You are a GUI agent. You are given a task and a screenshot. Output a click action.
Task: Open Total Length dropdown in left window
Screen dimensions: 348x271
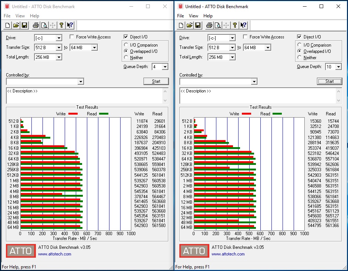59,57
